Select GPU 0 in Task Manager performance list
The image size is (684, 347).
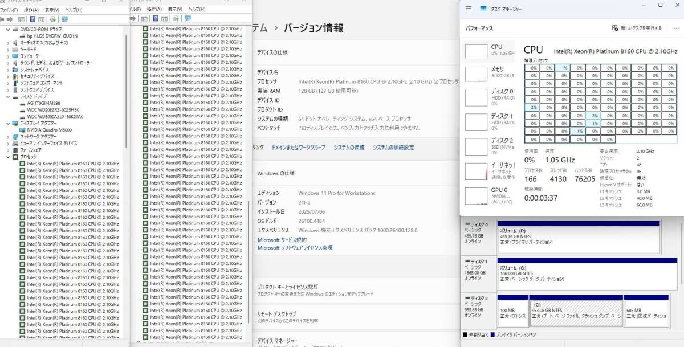point(490,195)
